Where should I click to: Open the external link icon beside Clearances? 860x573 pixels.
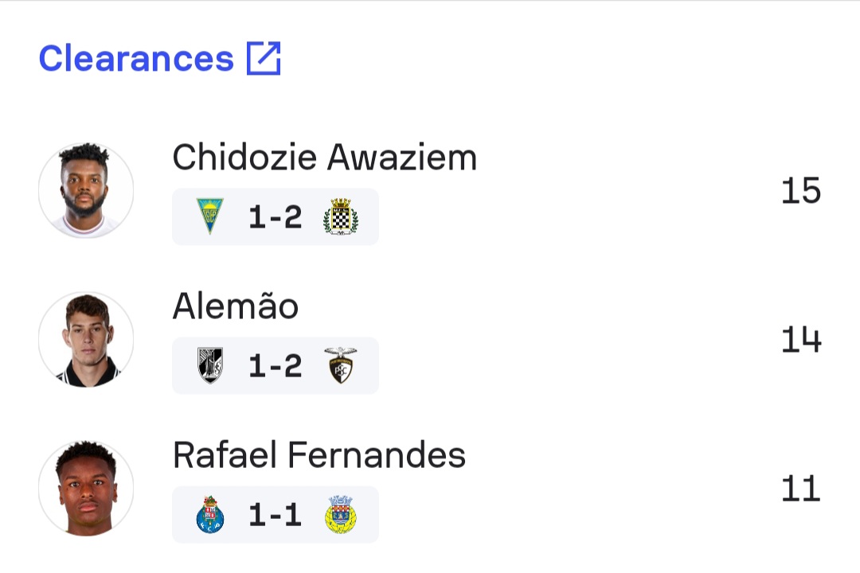point(264,59)
